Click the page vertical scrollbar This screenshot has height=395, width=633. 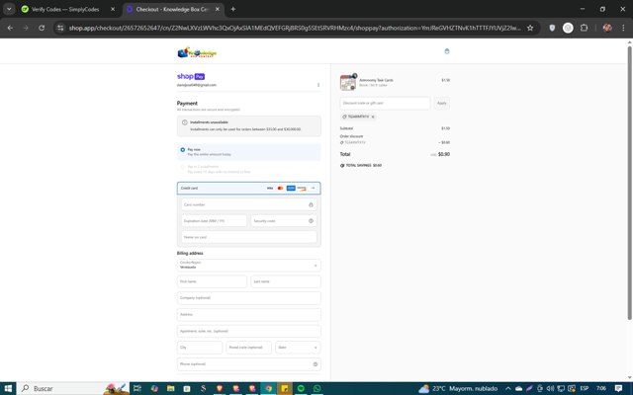tap(629, 183)
